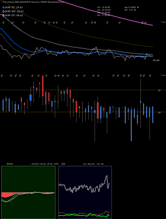Click the magenta DOW PT legend swatch
Screen dimensions: 166x219
3,15
